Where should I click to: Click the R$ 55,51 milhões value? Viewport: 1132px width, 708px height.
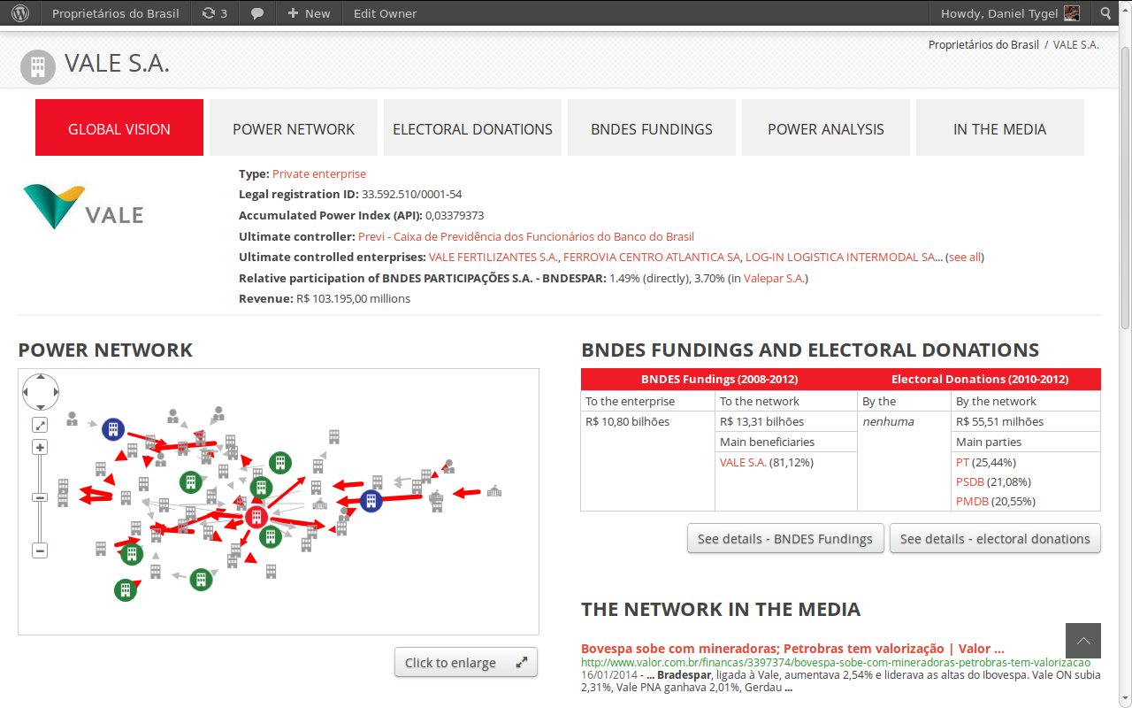(999, 422)
